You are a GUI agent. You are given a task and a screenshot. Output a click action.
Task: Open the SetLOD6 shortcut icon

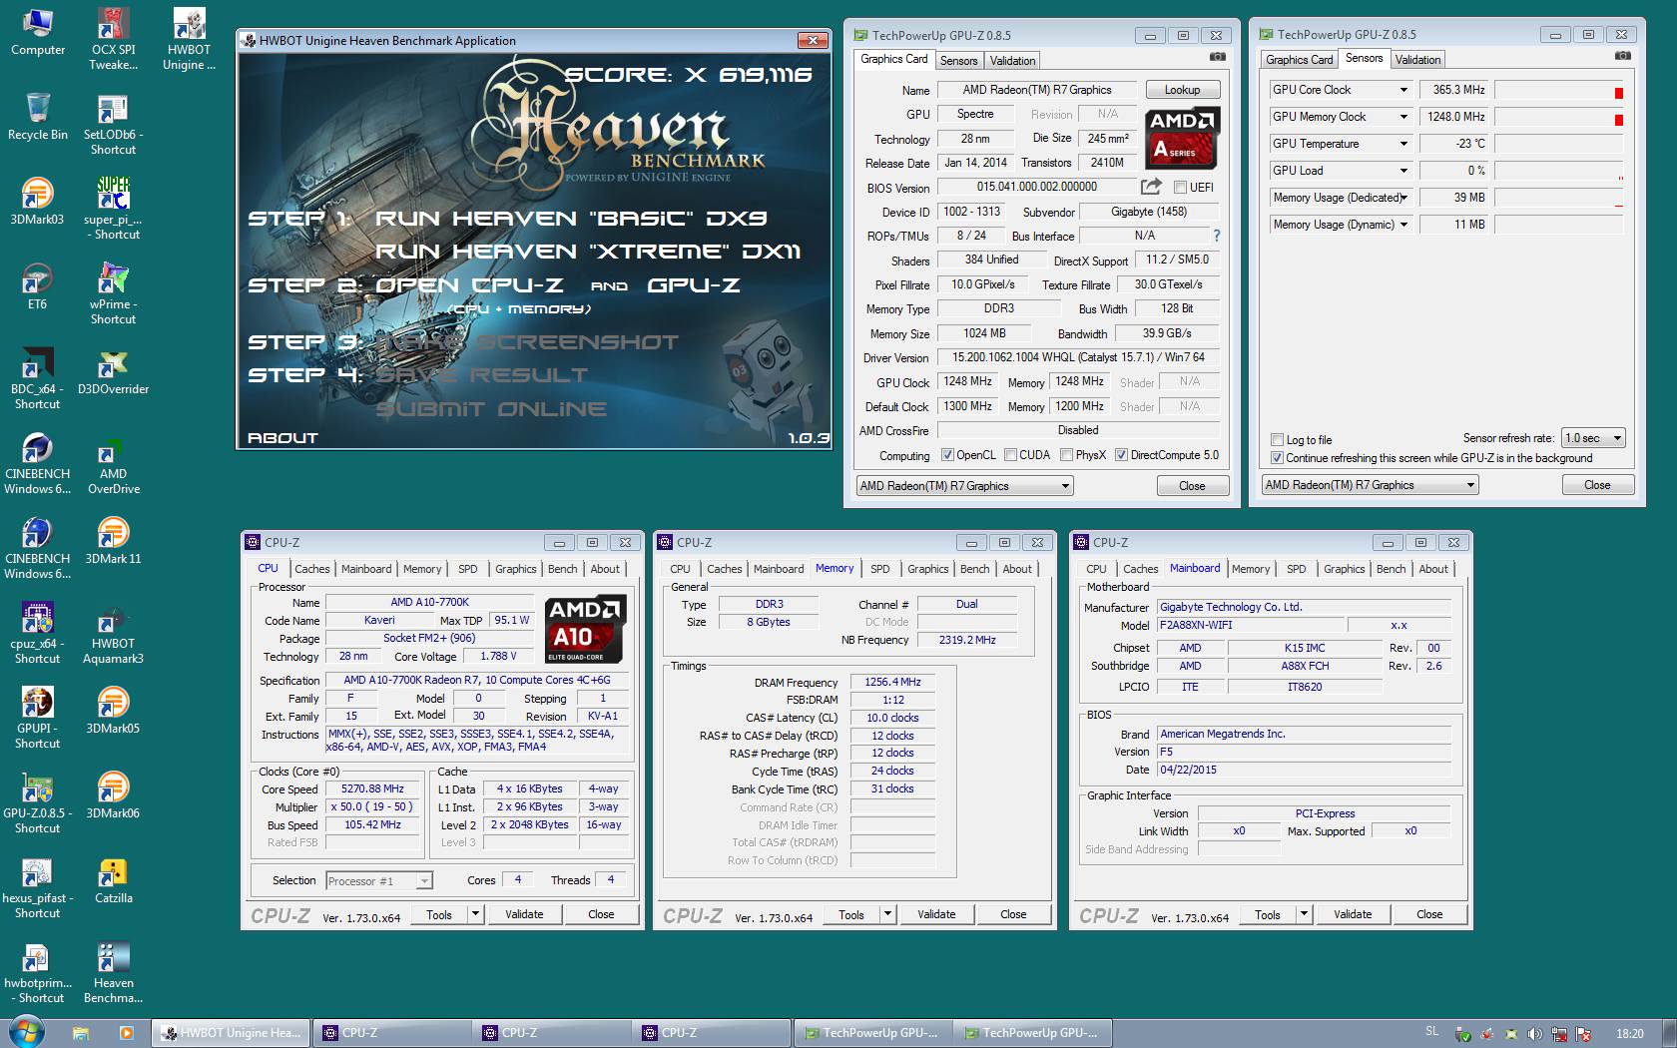tap(113, 125)
